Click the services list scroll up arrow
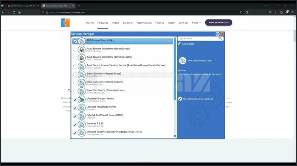The image size is (297, 166). click(x=175, y=39)
